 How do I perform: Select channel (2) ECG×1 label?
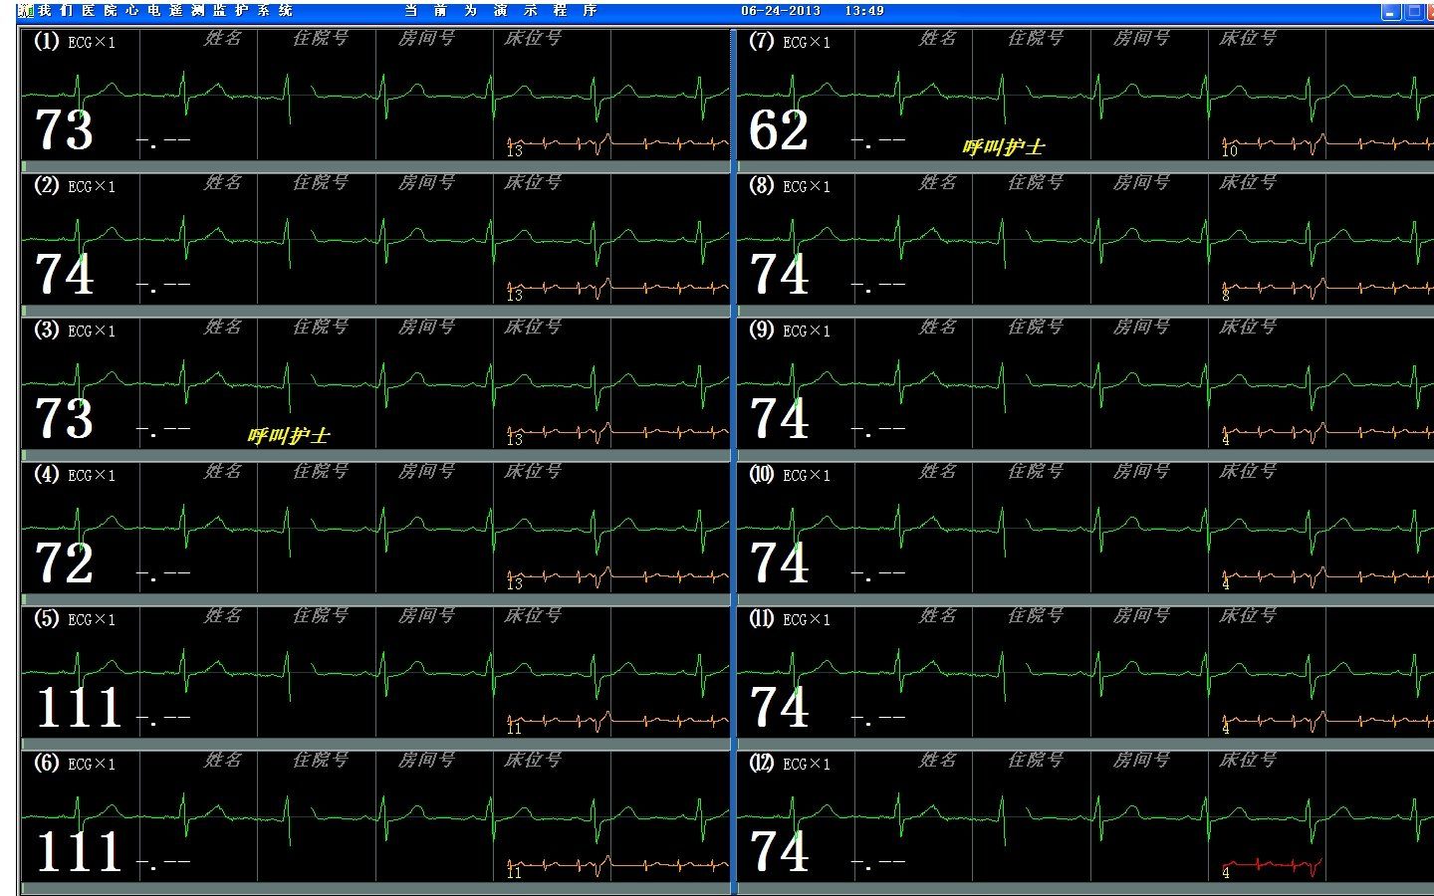75,186
